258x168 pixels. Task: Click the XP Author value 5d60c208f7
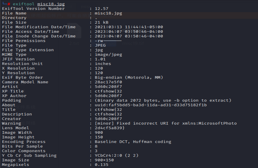(x=108, y=96)
